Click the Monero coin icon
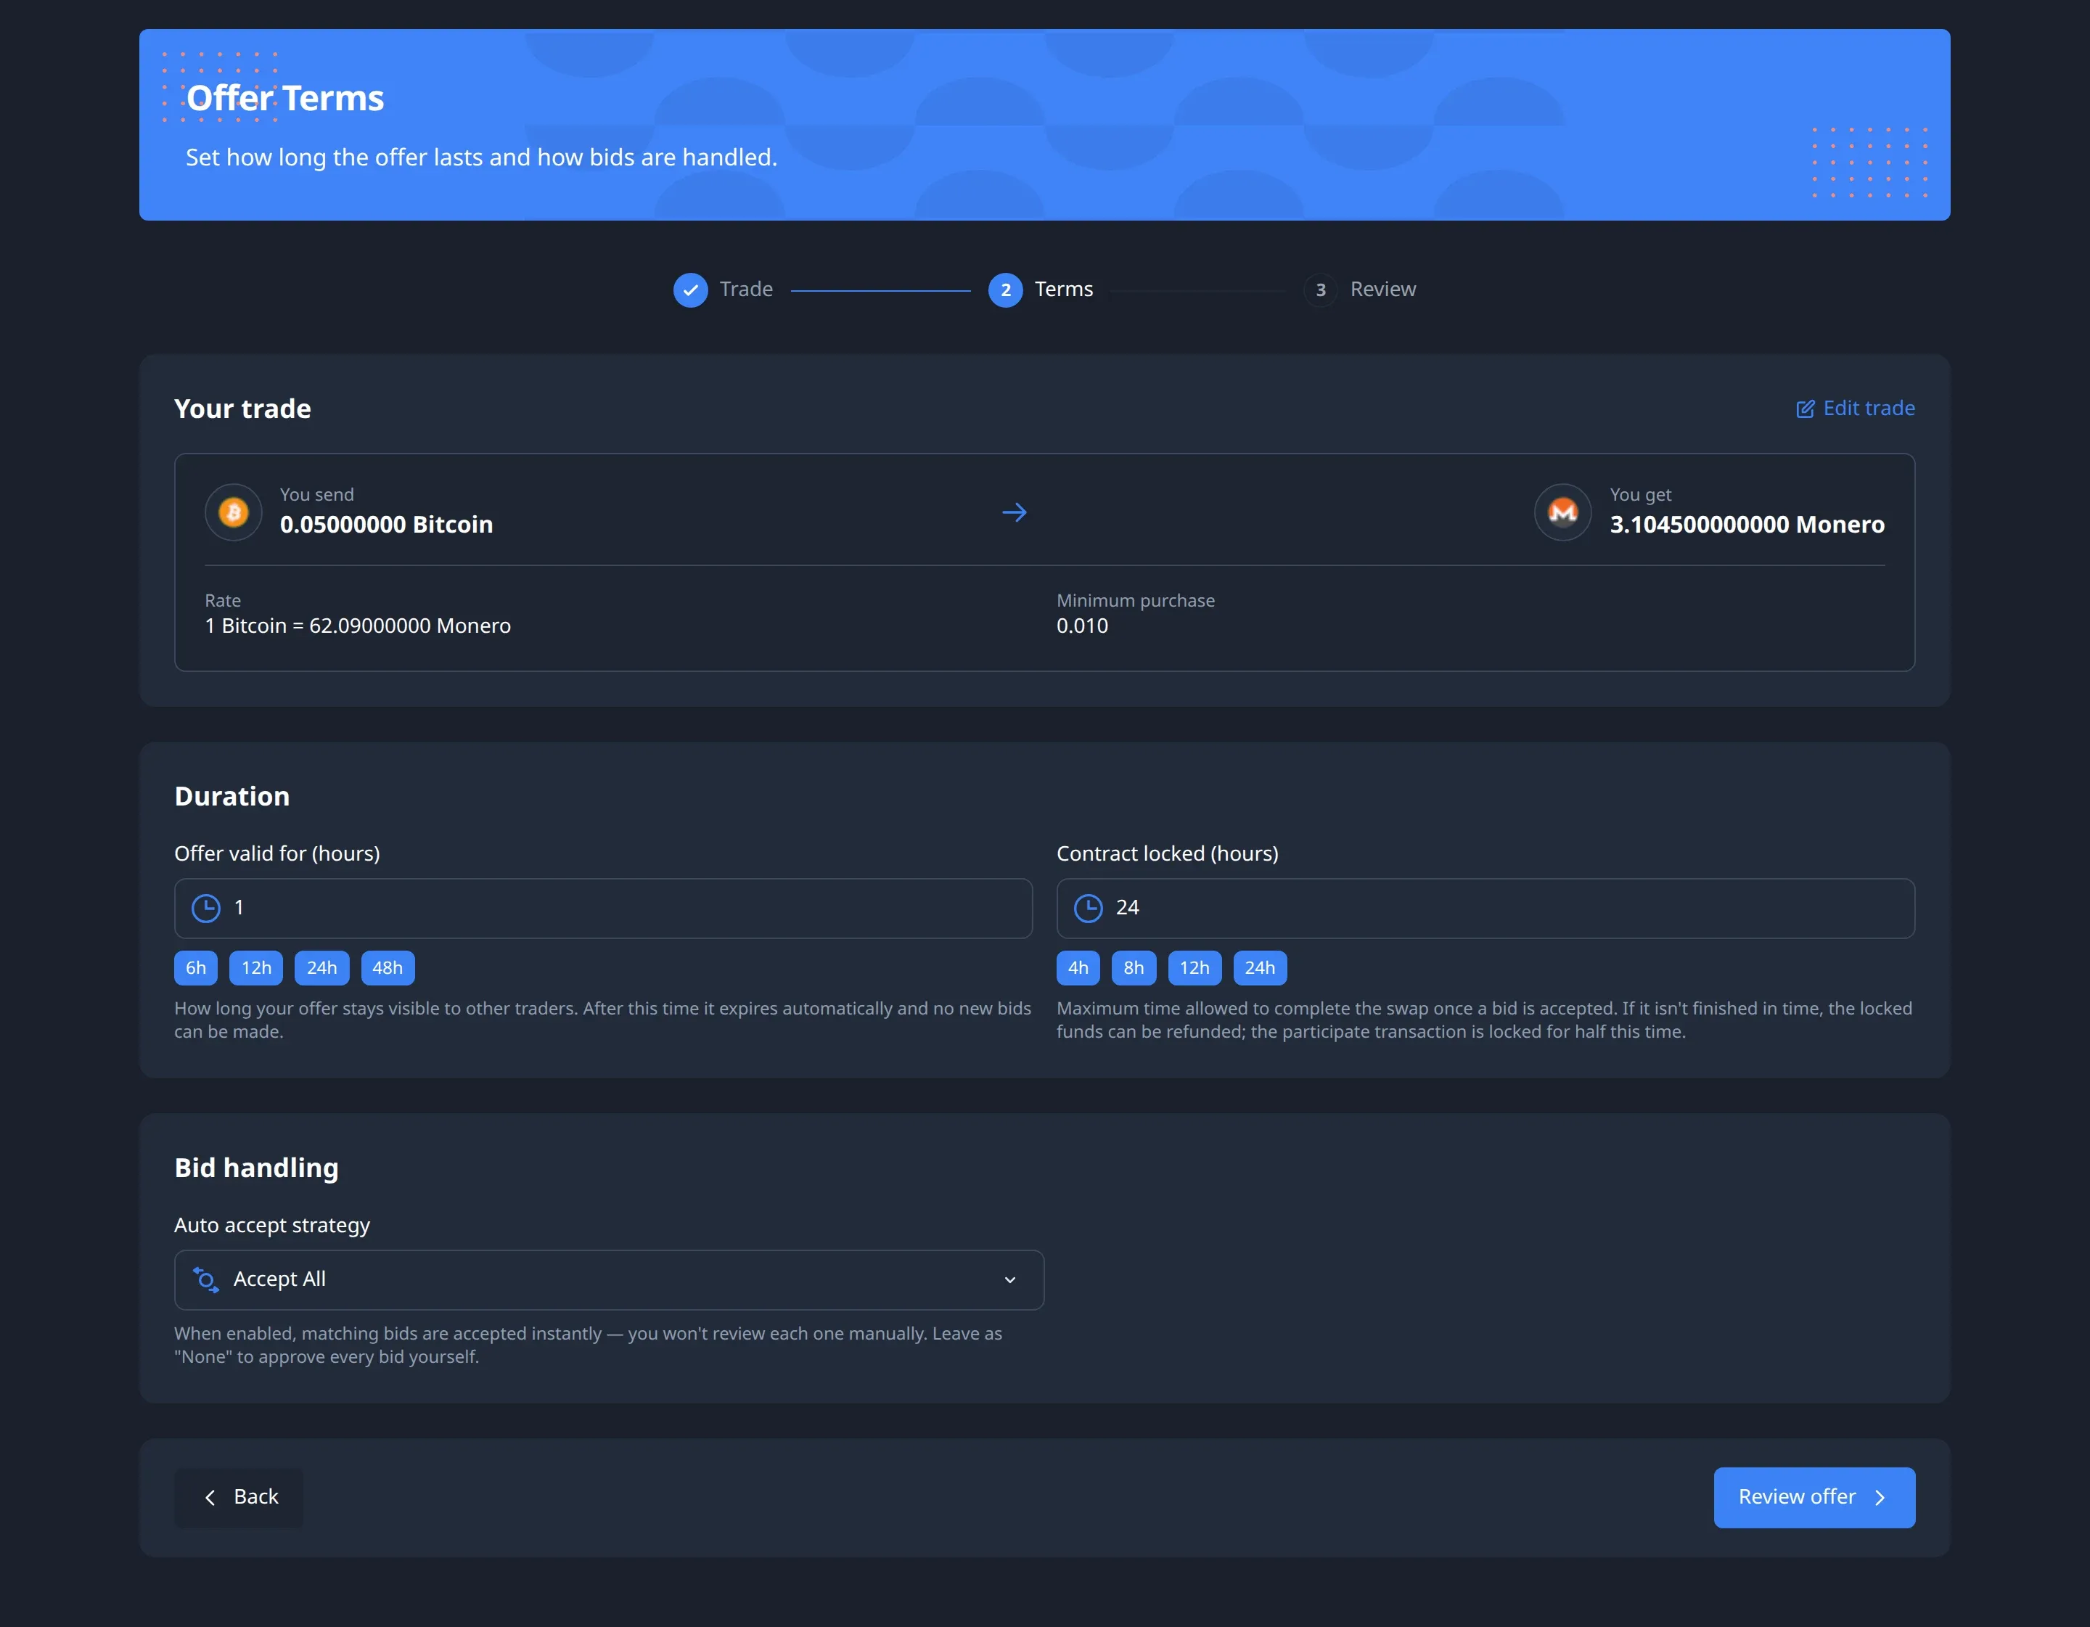Image resolution: width=2090 pixels, height=1627 pixels. 1562,512
